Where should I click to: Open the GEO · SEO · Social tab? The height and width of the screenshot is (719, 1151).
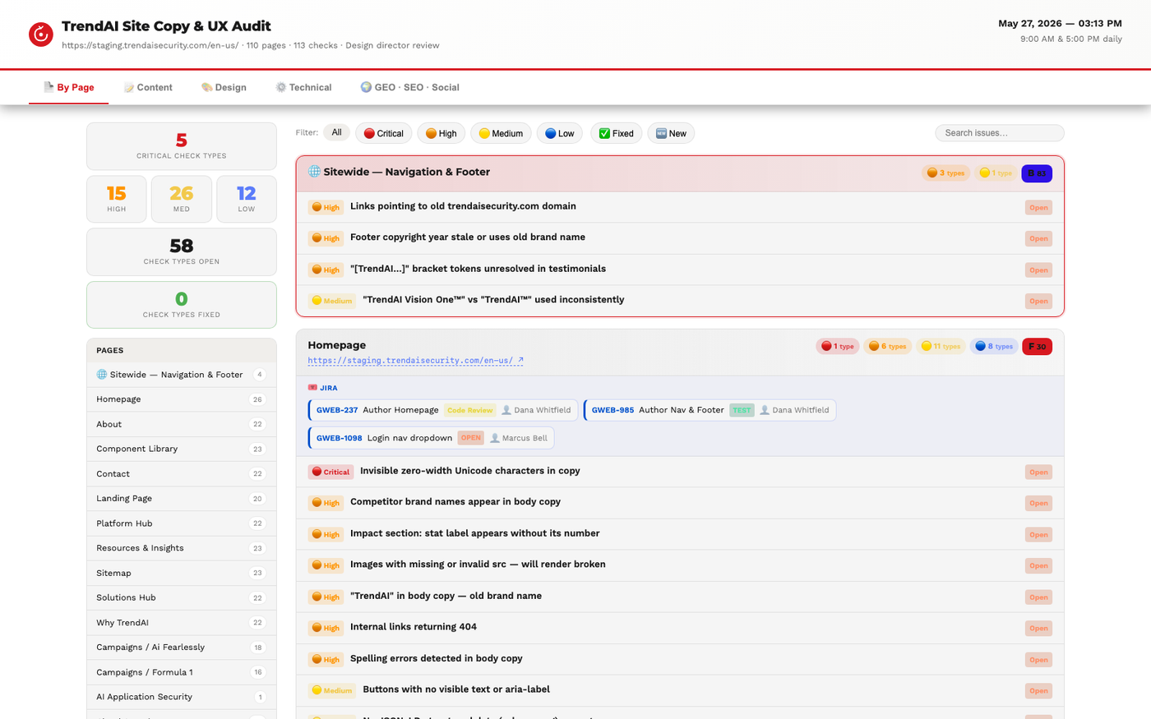[x=409, y=87]
